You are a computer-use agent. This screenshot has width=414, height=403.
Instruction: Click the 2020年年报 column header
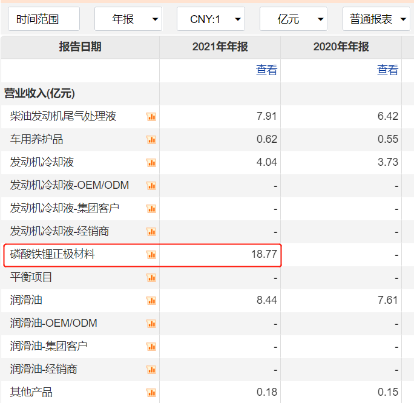coord(341,47)
